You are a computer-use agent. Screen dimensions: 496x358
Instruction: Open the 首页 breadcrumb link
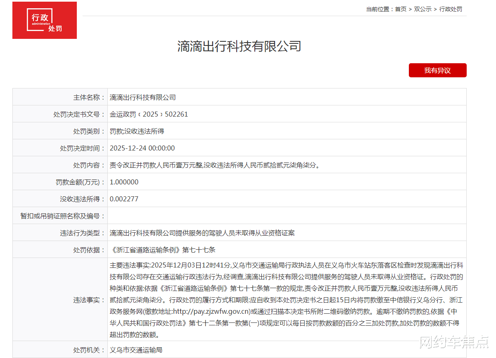[401, 9]
